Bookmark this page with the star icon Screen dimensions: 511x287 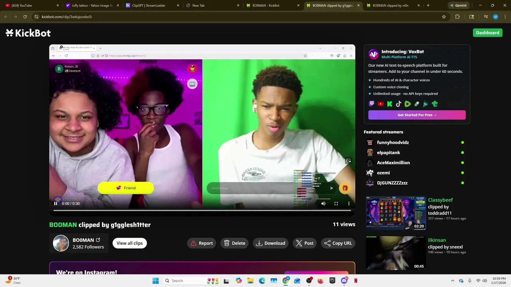[x=444, y=17]
